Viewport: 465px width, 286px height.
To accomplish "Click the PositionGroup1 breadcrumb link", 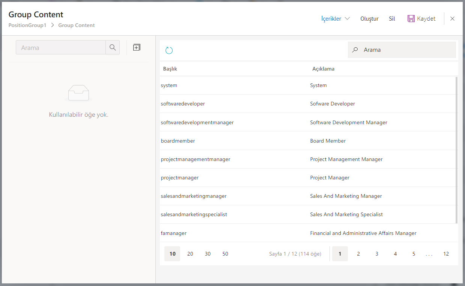I will [x=27, y=26].
